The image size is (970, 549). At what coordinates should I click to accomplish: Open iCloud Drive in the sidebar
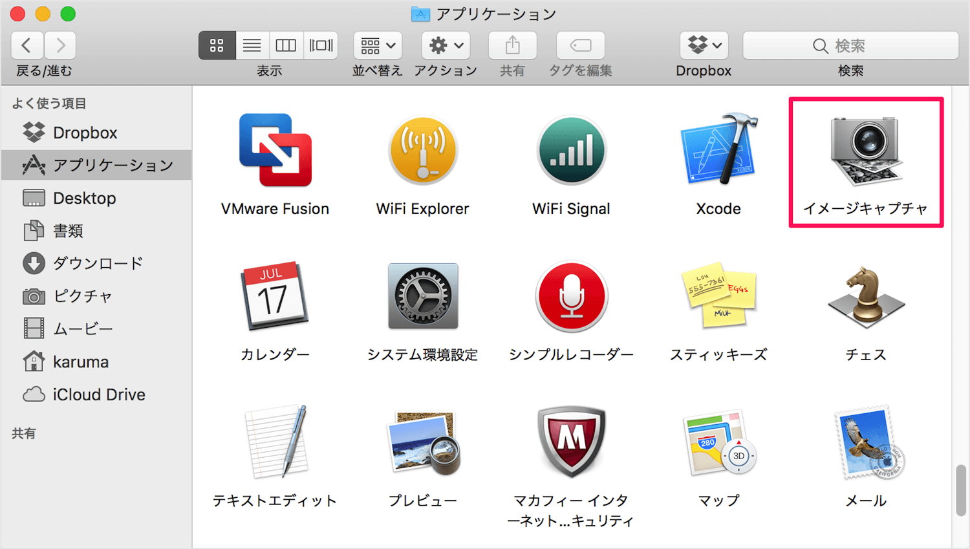pos(97,394)
